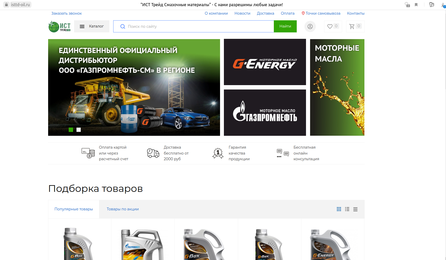
Task: Click the map pin icon by Точки самовывоза
Action: click(303, 13)
